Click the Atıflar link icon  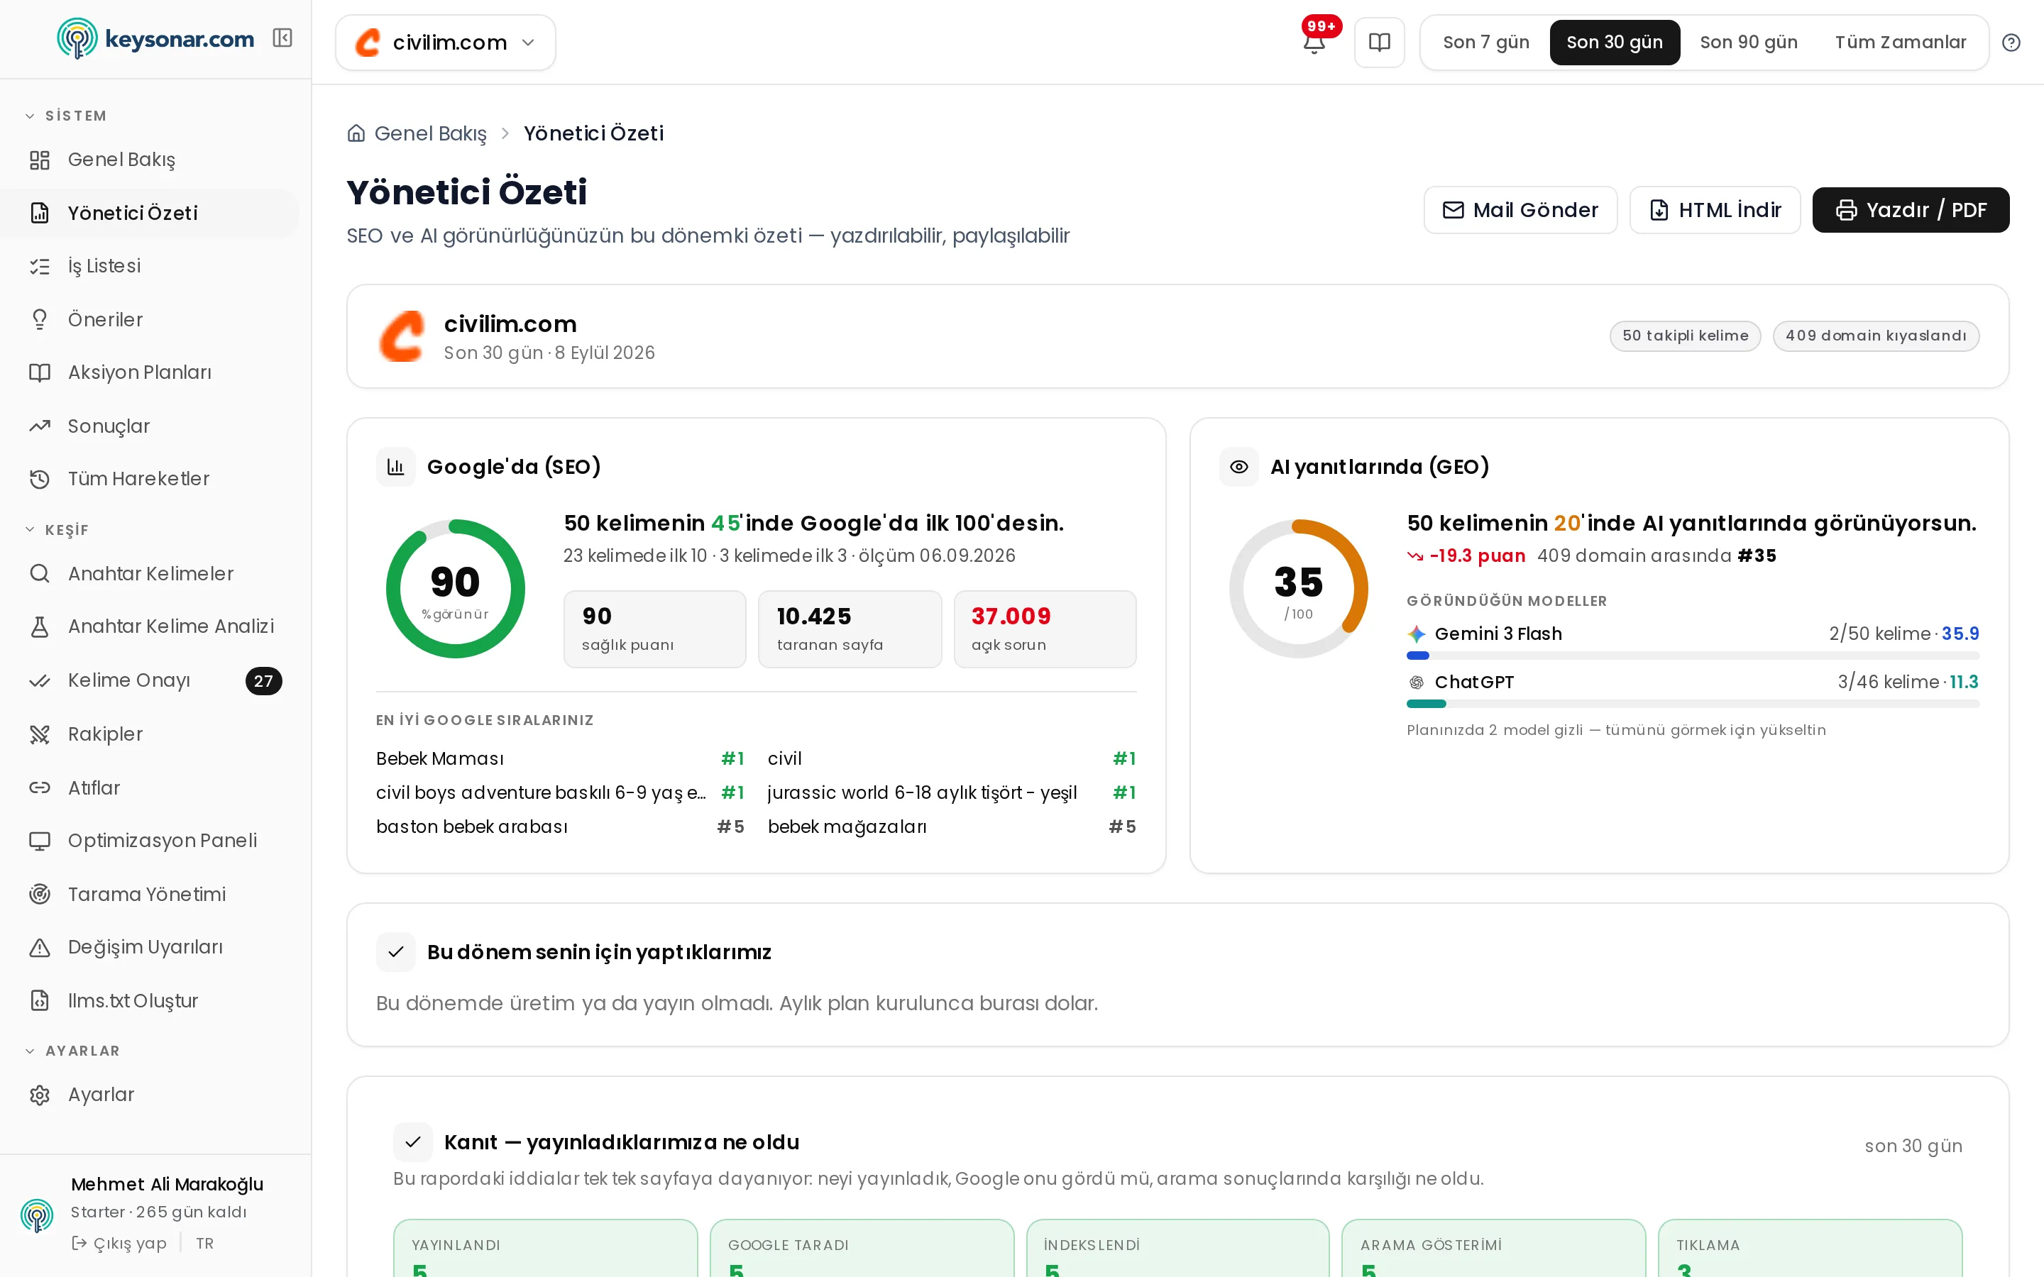click(40, 787)
